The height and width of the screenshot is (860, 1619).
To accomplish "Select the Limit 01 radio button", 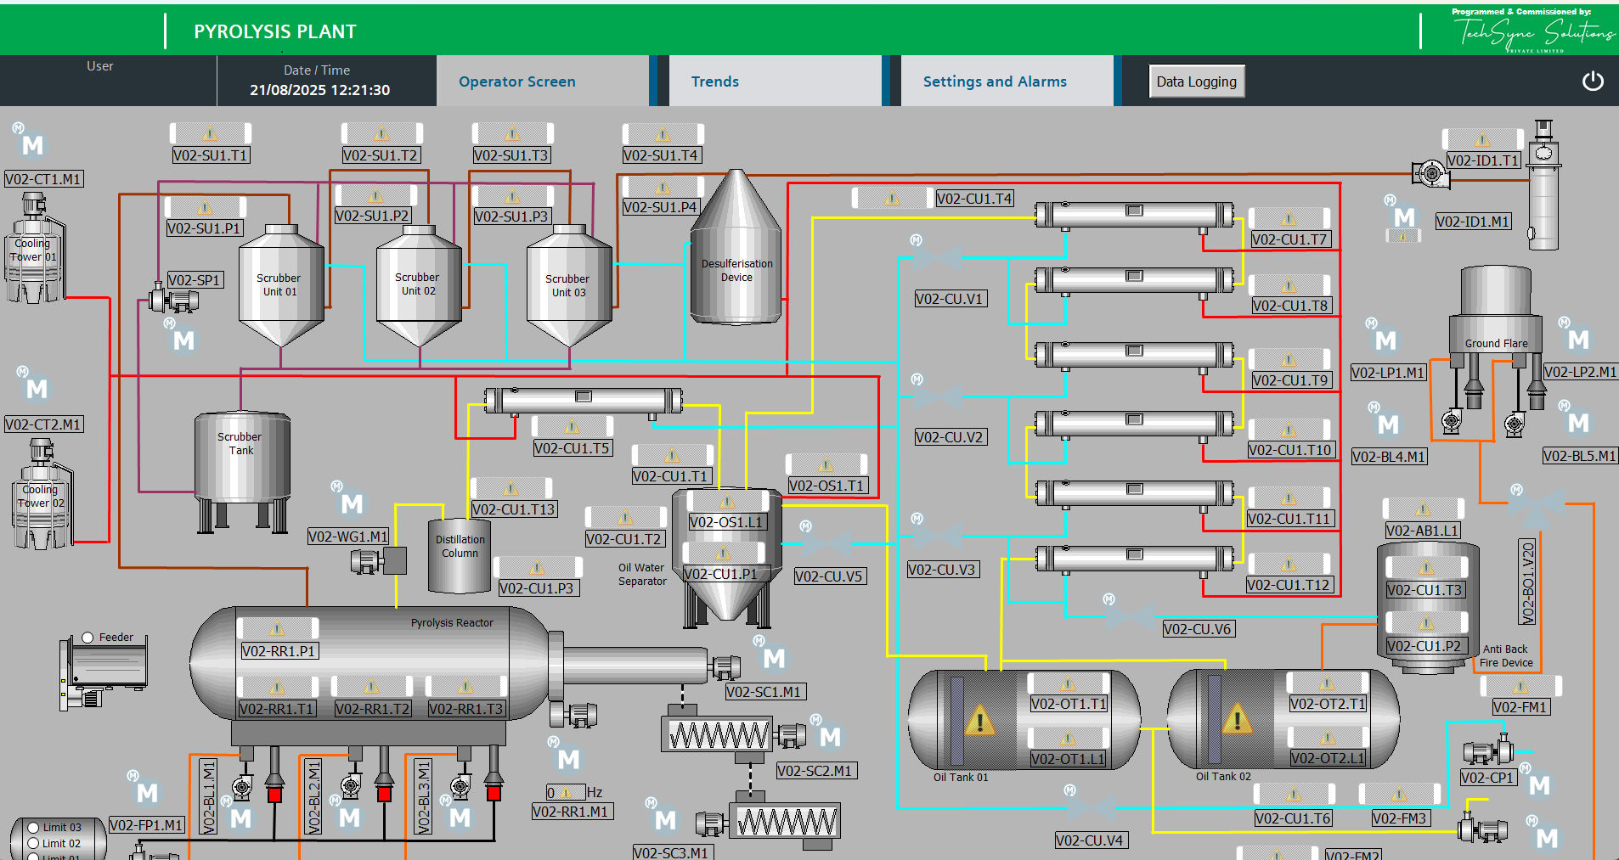I will (32, 857).
